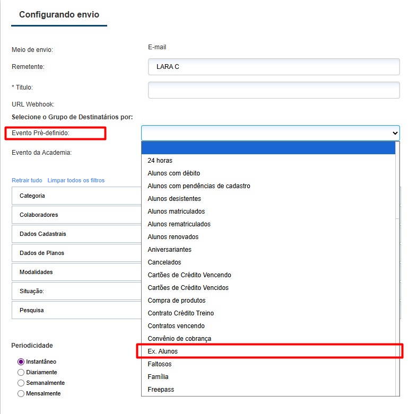
Task: Pick Mensalmente radio button
Action: 21,393
